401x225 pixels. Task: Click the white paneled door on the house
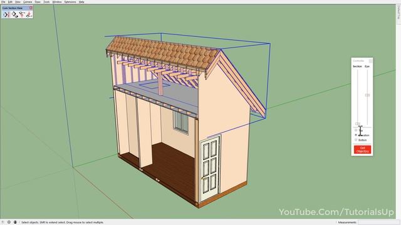pos(210,168)
